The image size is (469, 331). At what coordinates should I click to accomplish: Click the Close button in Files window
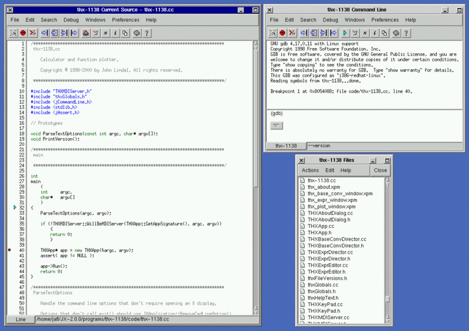coord(380,170)
